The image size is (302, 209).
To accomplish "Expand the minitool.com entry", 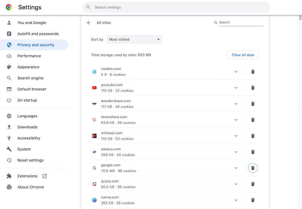I will click(236, 136).
